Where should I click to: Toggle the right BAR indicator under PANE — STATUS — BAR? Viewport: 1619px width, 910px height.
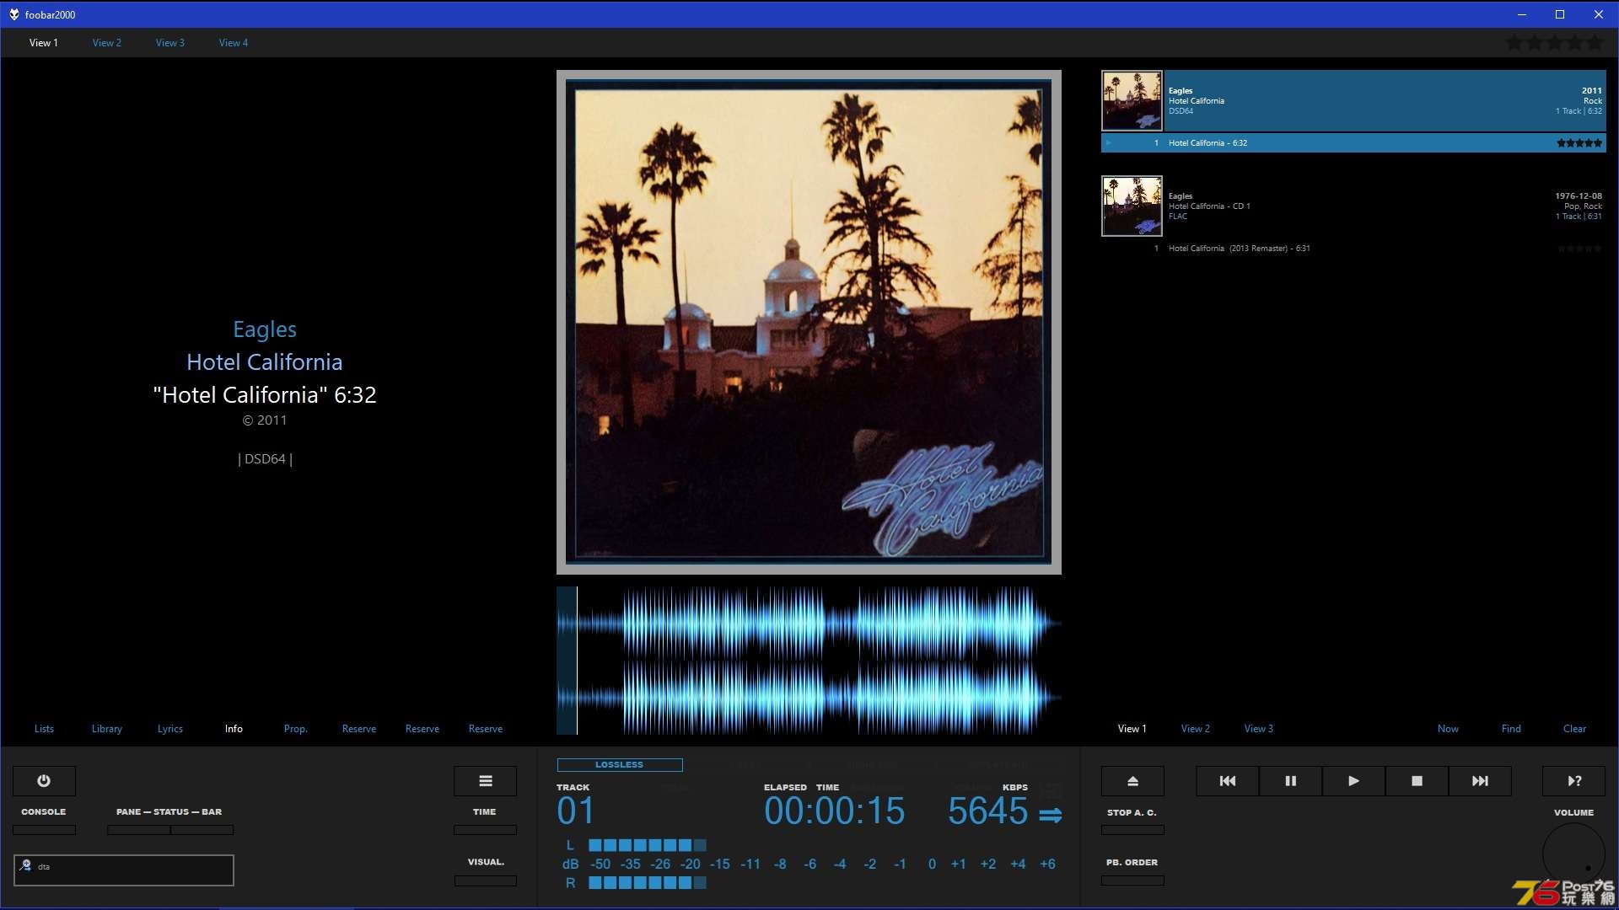(x=202, y=830)
